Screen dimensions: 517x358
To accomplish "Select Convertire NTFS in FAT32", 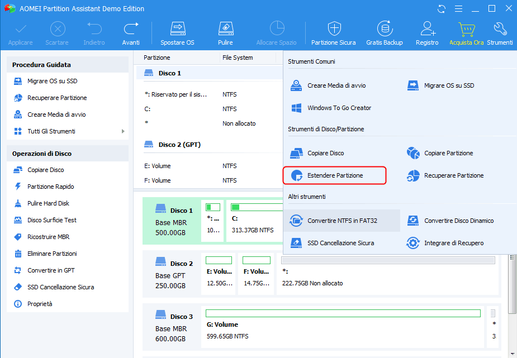I will 342,221.
